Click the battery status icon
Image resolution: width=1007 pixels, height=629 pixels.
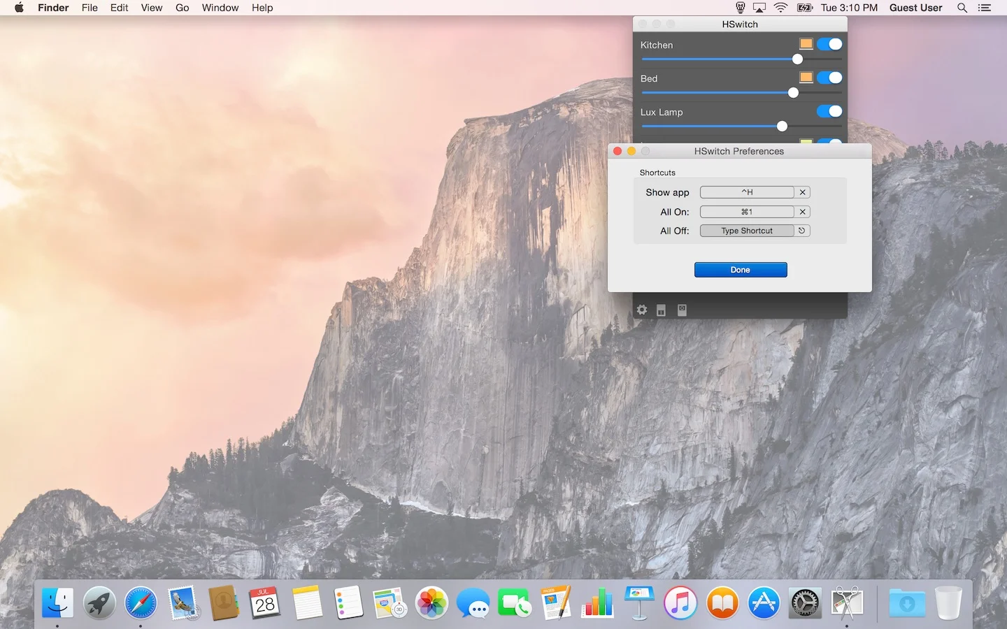pos(805,8)
